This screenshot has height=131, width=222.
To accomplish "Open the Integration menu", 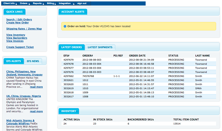I will [65, 3].
